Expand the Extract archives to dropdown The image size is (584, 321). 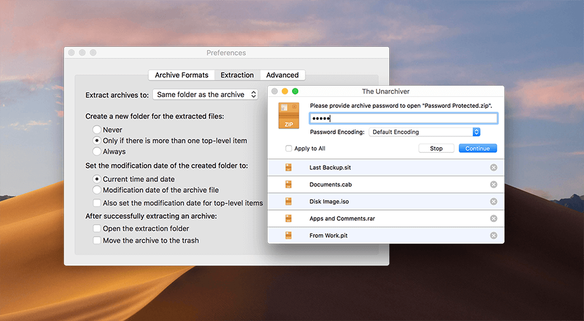pyautogui.click(x=206, y=95)
